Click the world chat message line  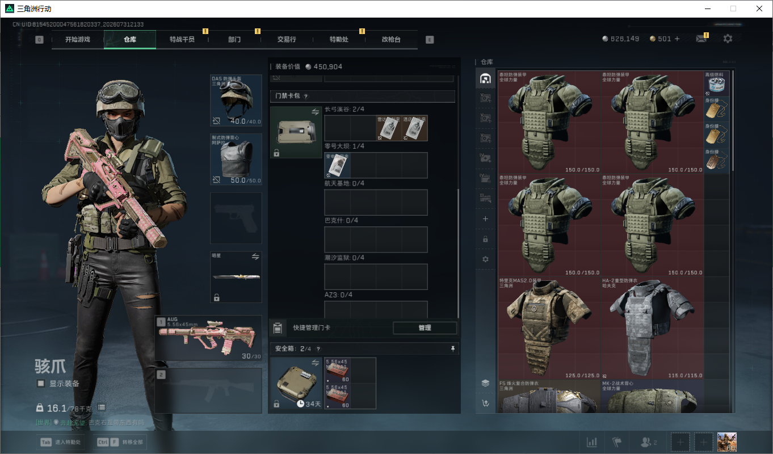90,422
